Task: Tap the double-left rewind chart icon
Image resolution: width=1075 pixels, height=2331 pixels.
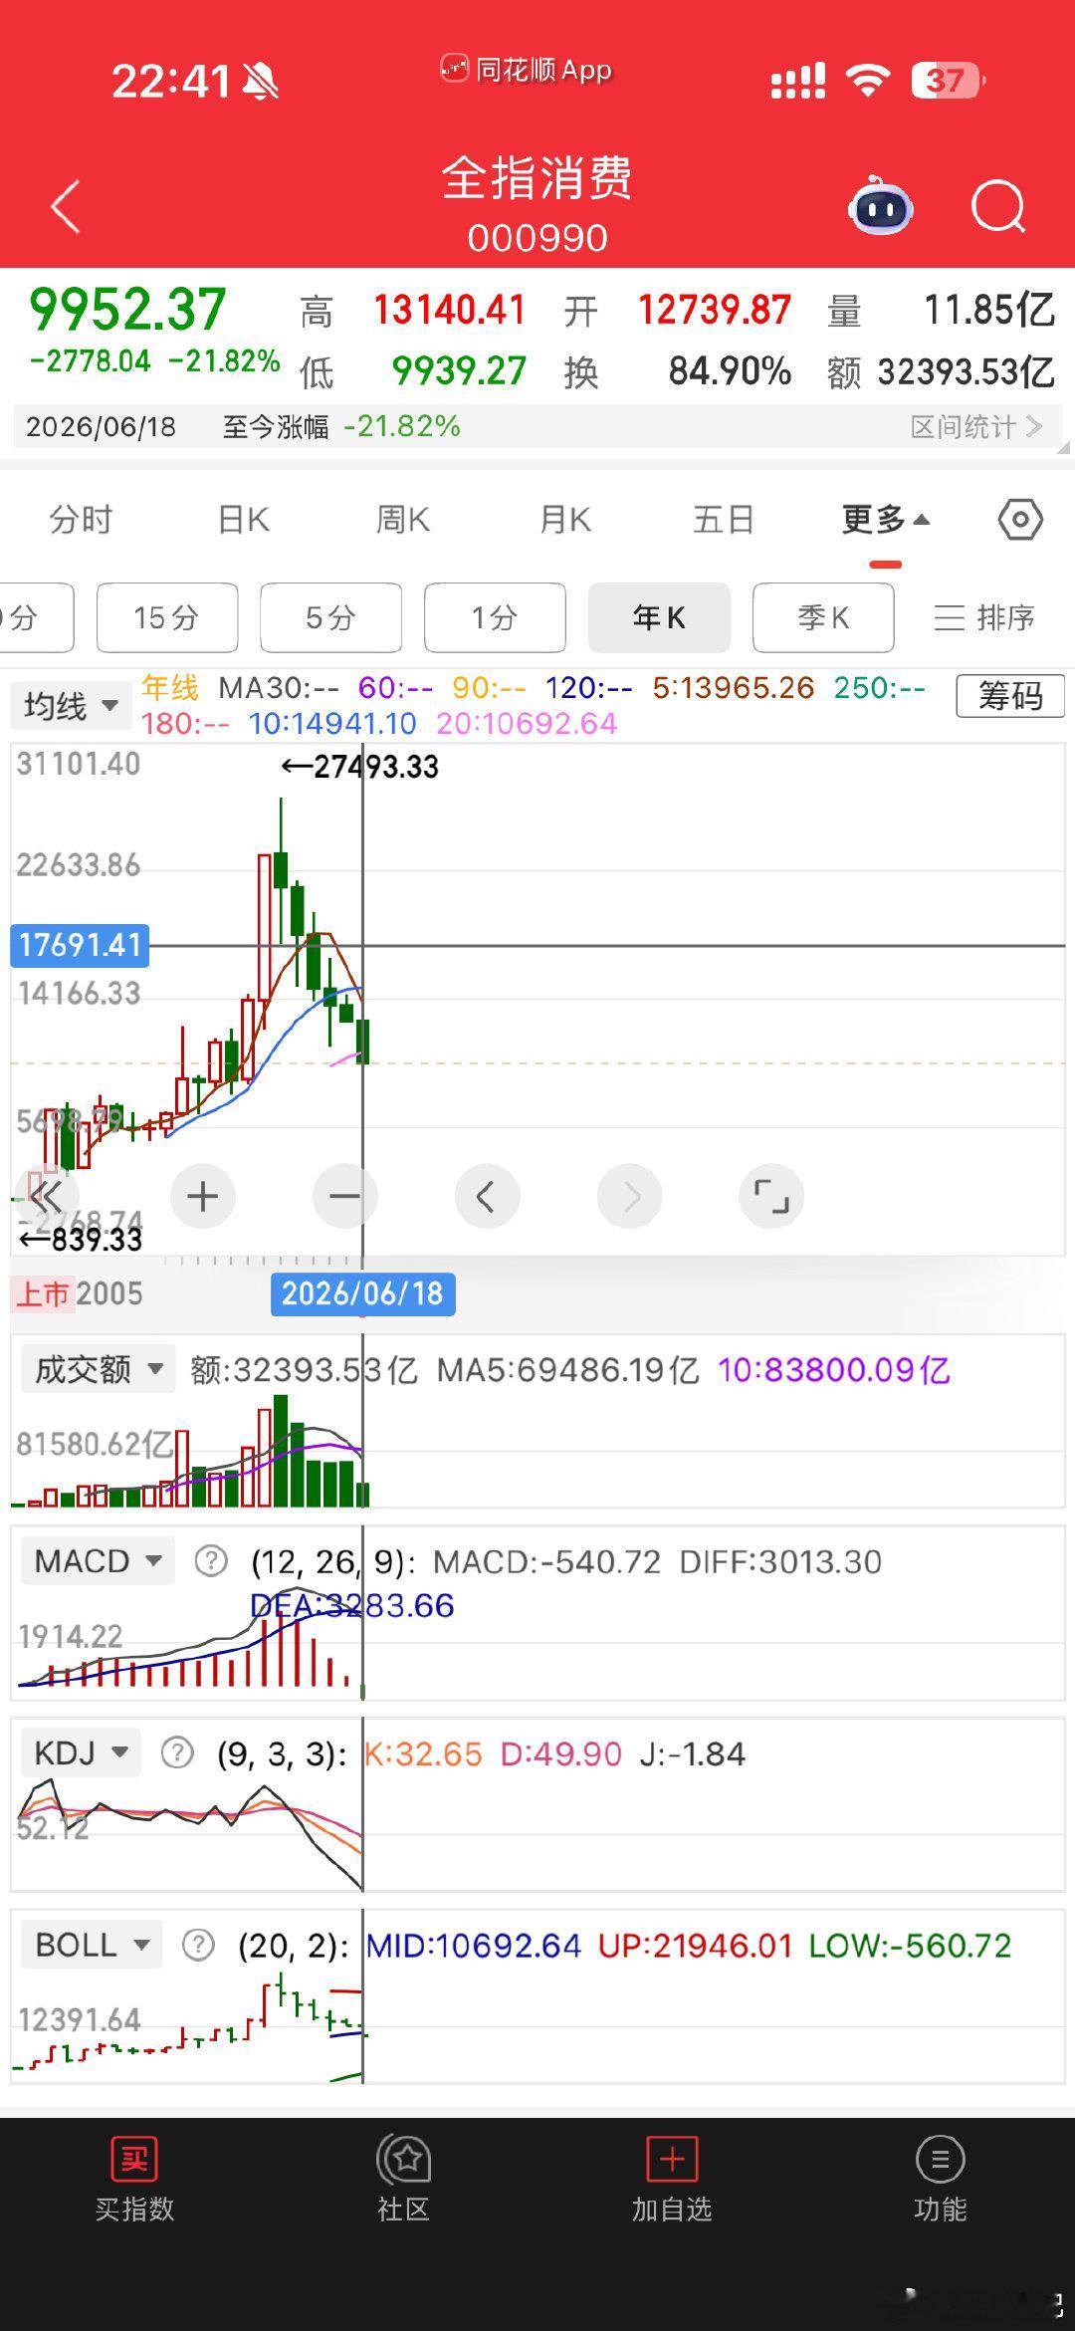Action: [46, 1196]
